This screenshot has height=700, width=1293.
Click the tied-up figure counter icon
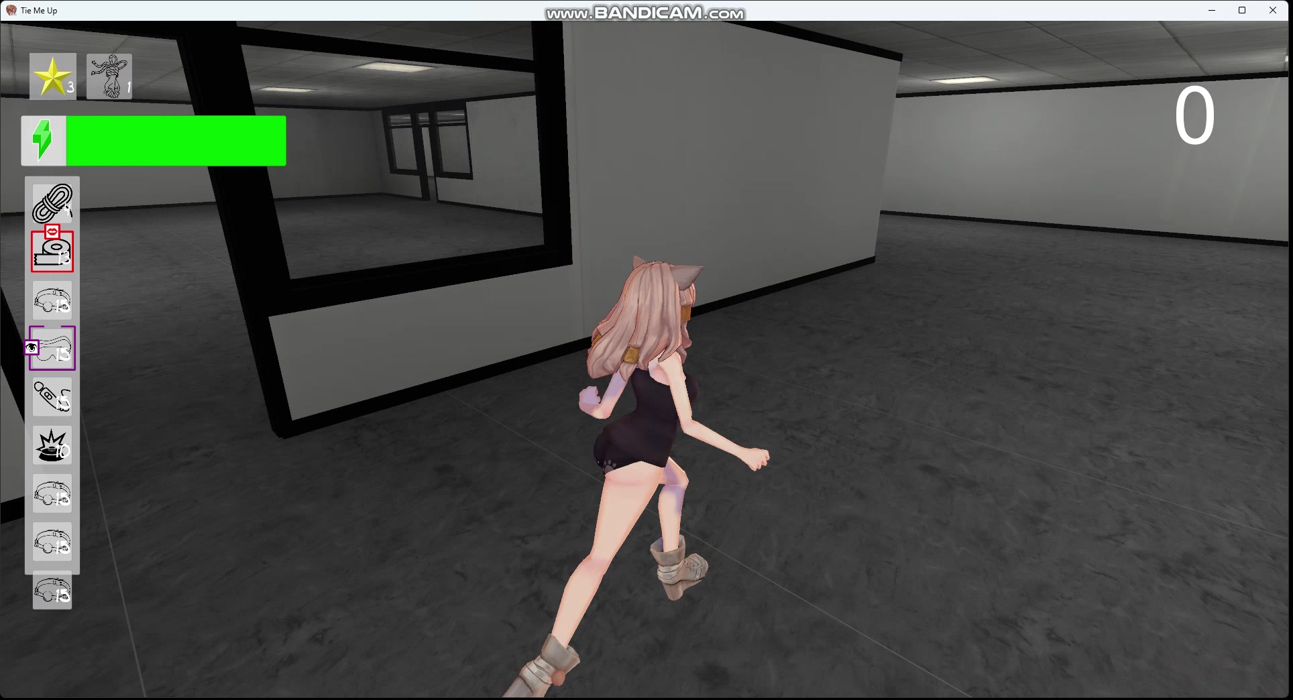click(x=109, y=76)
